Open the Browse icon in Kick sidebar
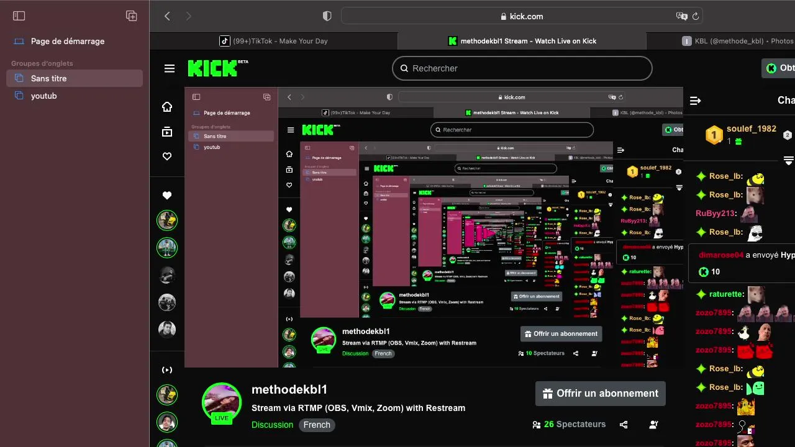The height and width of the screenshot is (447, 795). 167,132
